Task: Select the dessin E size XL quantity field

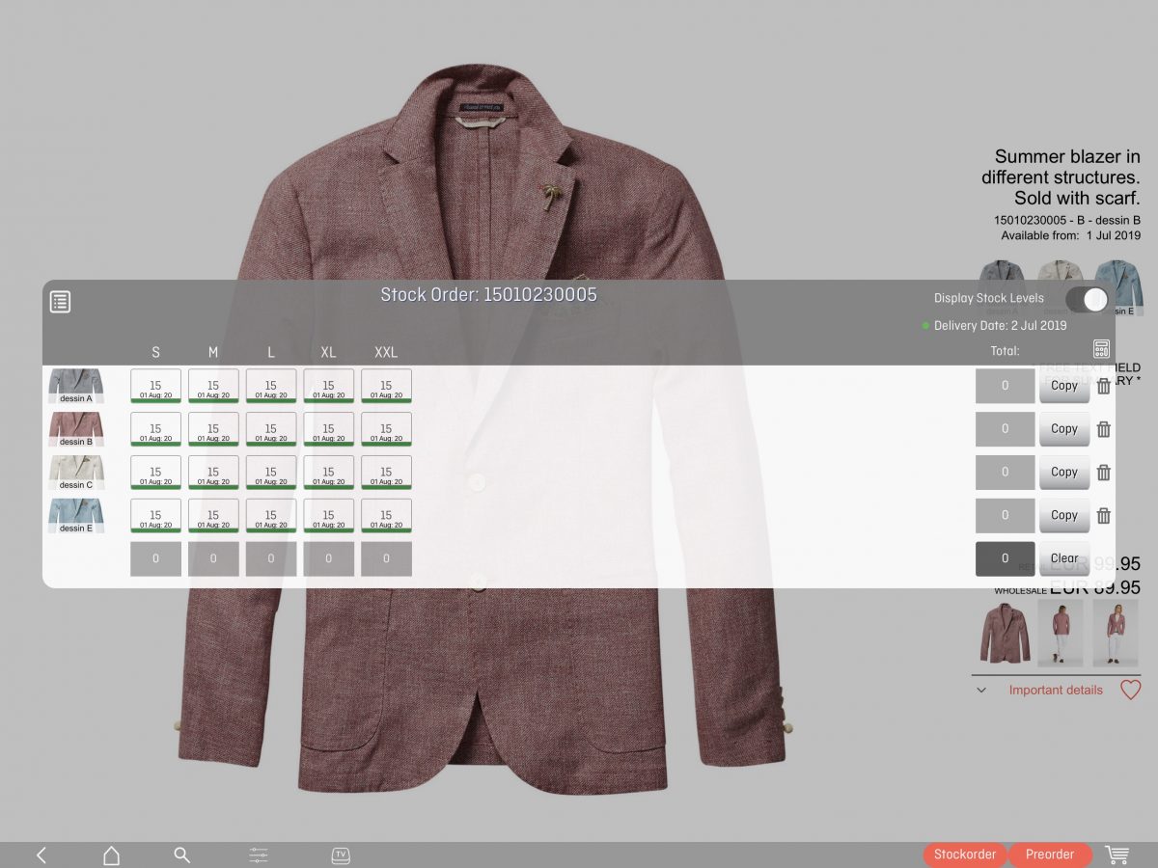Action: pos(328,516)
